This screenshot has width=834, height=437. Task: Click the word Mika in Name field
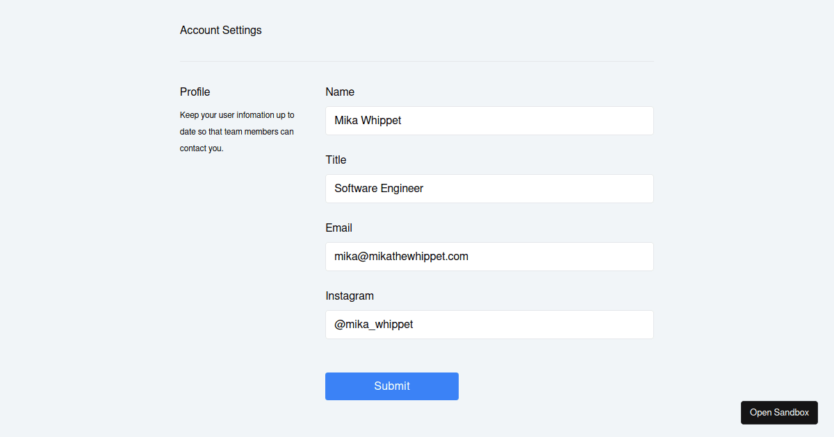346,121
